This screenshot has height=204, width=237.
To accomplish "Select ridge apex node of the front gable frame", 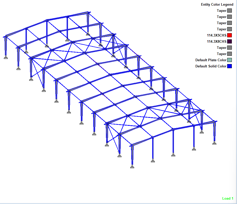I will point(173,129).
